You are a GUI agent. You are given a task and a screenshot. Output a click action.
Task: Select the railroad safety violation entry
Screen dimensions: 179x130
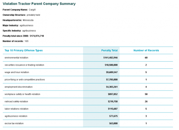click(x=16, y=101)
